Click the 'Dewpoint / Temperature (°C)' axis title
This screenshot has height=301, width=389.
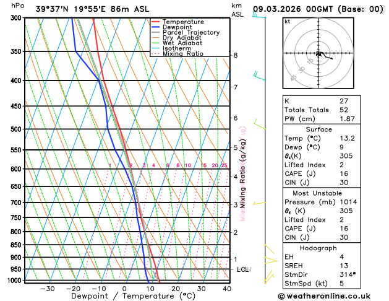point(133,296)
